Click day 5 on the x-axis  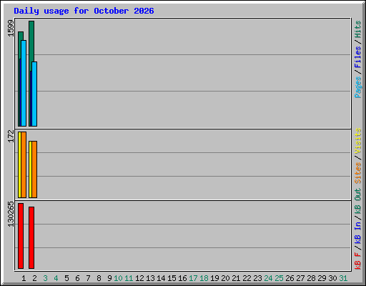coord(66,278)
